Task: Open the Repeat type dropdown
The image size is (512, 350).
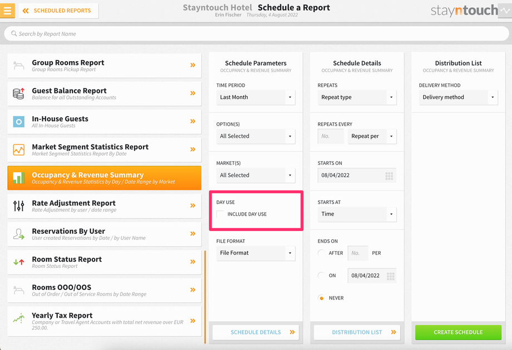Action: pyautogui.click(x=357, y=97)
